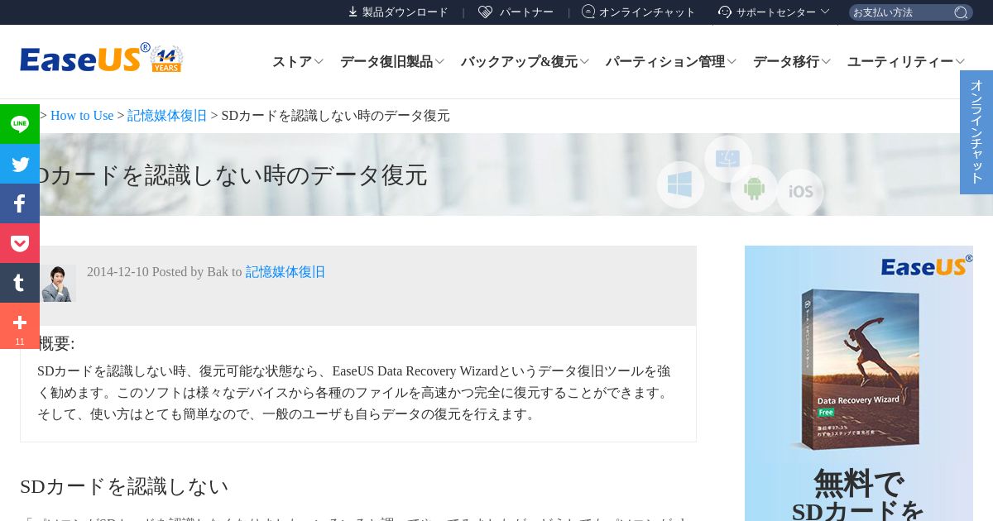This screenshot has height=521, width=993.
Task: Select the Windows platform icon
Action: 680,184
